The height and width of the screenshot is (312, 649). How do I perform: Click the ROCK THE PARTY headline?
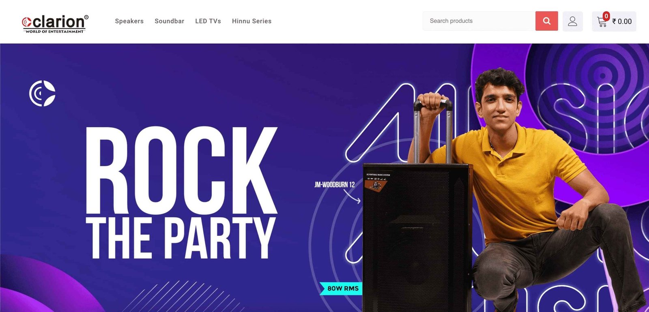[181, 192]
